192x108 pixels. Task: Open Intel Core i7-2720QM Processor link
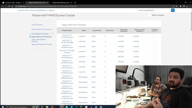(67, 92)
